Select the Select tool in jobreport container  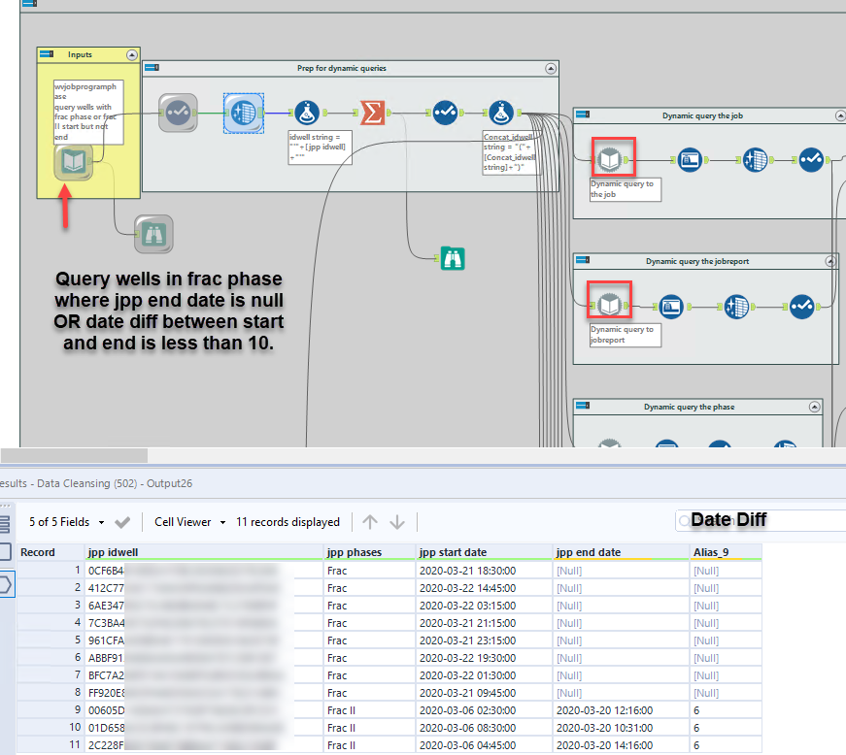[801, 306]
